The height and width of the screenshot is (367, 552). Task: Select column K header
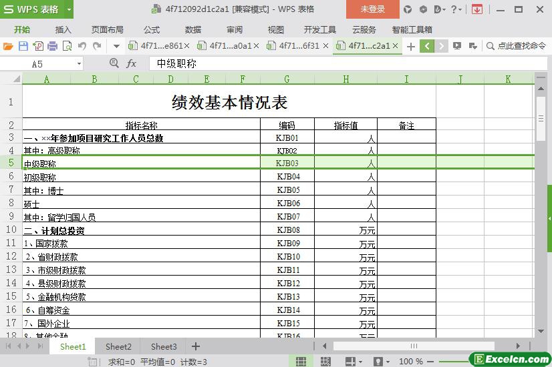point(508,79)
